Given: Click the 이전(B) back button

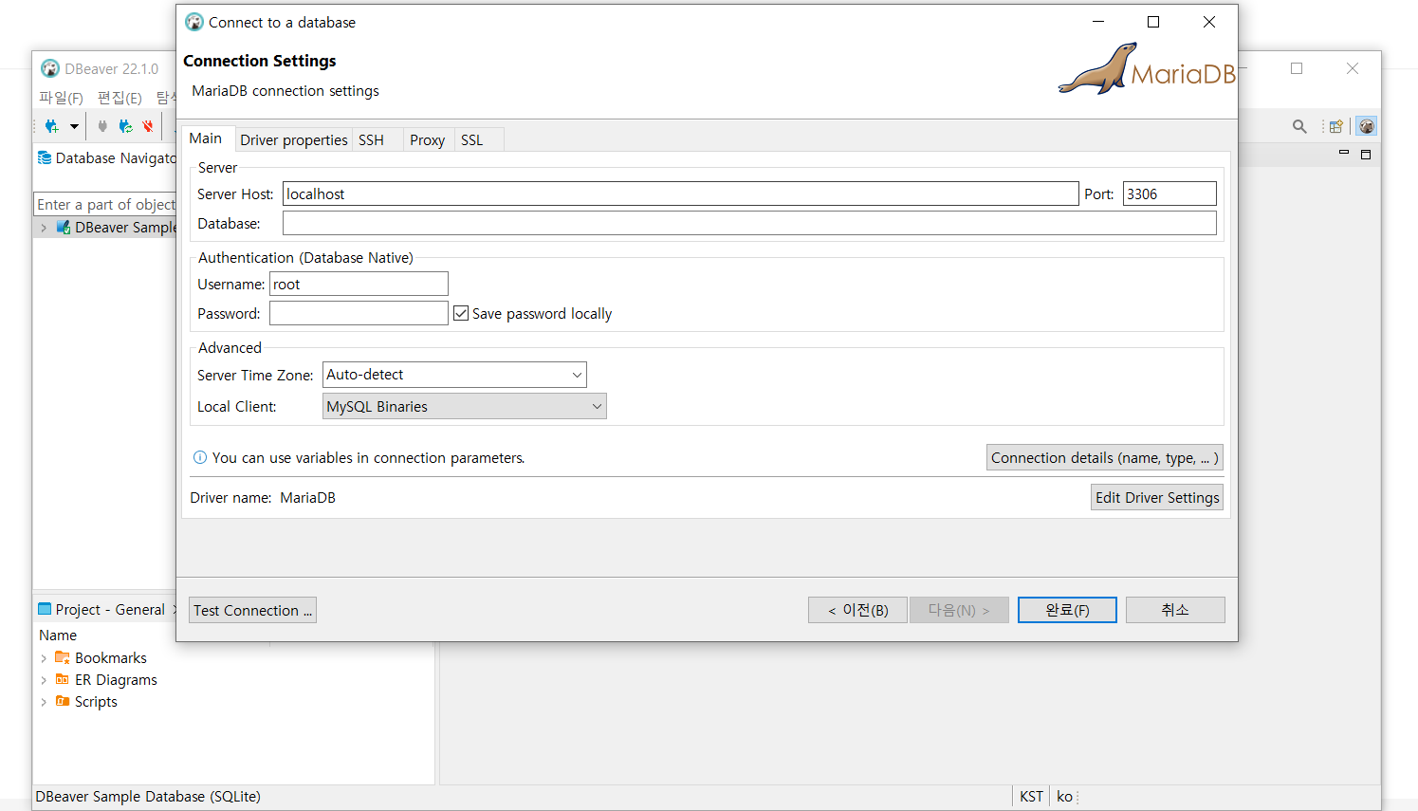Looking at the screenshot, I should (858, 610).
